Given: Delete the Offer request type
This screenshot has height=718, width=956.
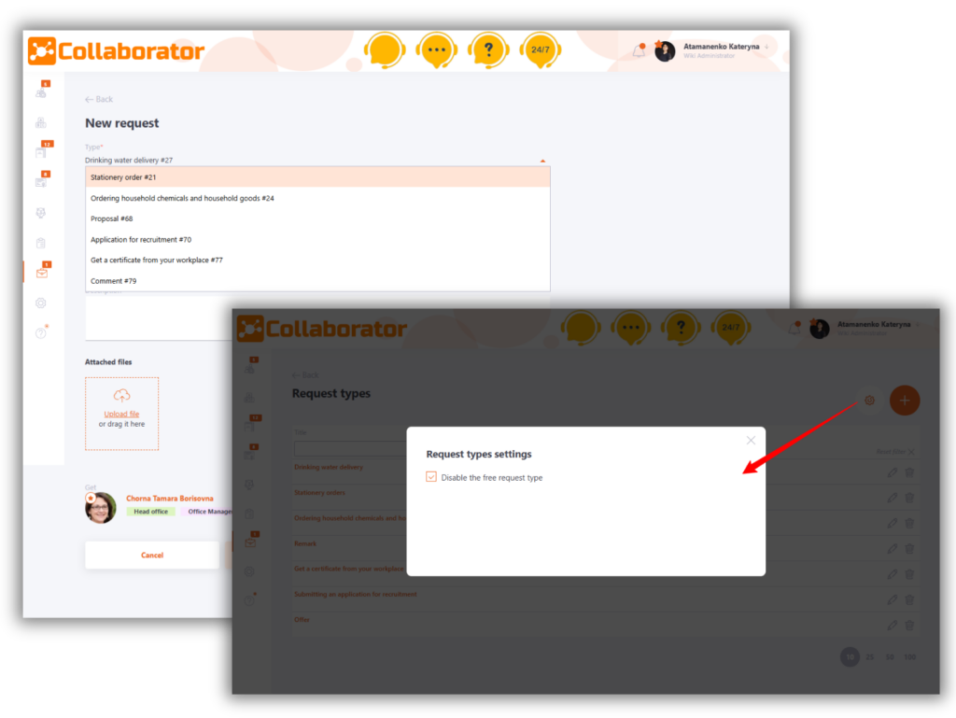Looking at the screenshot, I should coord(909,626).
